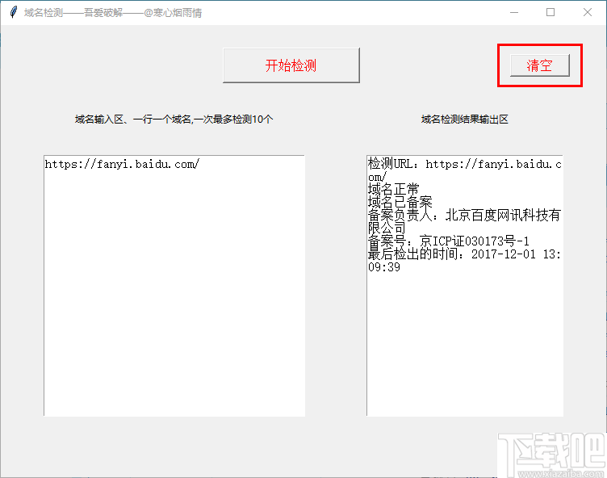Click the 域名检测结果输出区 label
Viewport: 607px width, 478px height.
pyautogui.click(x=465, y=119)
